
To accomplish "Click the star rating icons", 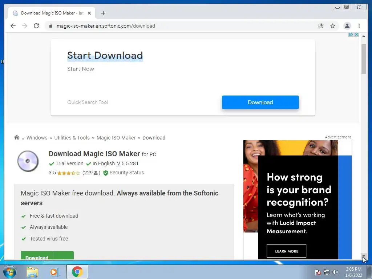I will coord(69,173).
